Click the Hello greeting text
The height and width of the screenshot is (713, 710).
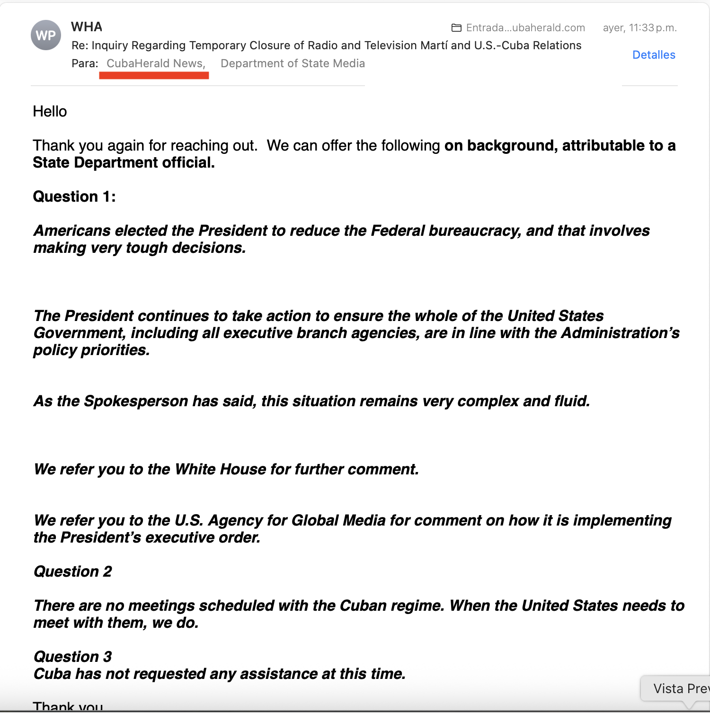point(50,111)
